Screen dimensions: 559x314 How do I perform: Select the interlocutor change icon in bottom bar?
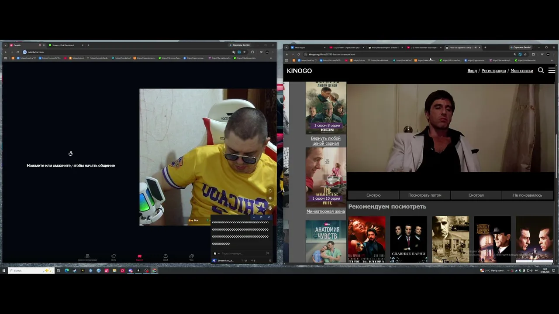[87, 257]
